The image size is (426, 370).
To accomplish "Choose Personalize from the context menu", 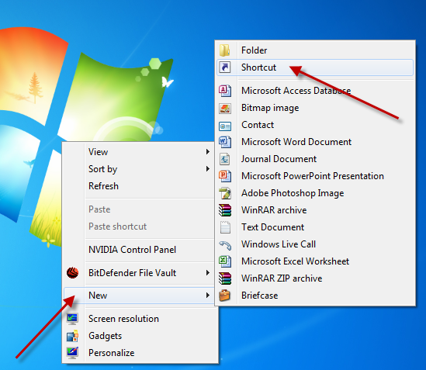I will click(140, 353).
